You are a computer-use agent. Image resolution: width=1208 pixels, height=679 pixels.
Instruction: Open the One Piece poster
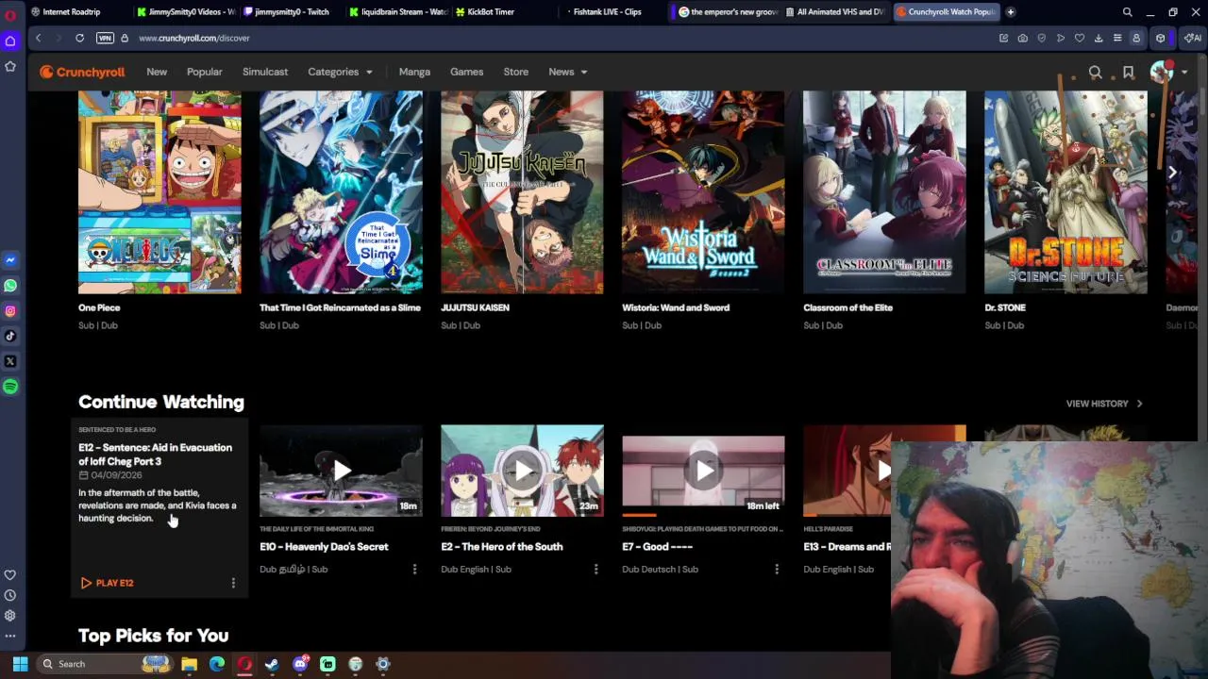coord(159,192)
